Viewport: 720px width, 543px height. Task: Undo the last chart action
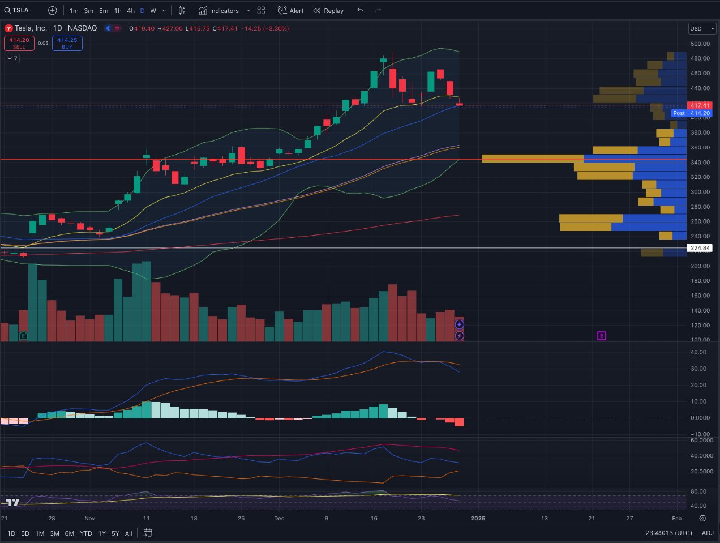pos(361,11)
